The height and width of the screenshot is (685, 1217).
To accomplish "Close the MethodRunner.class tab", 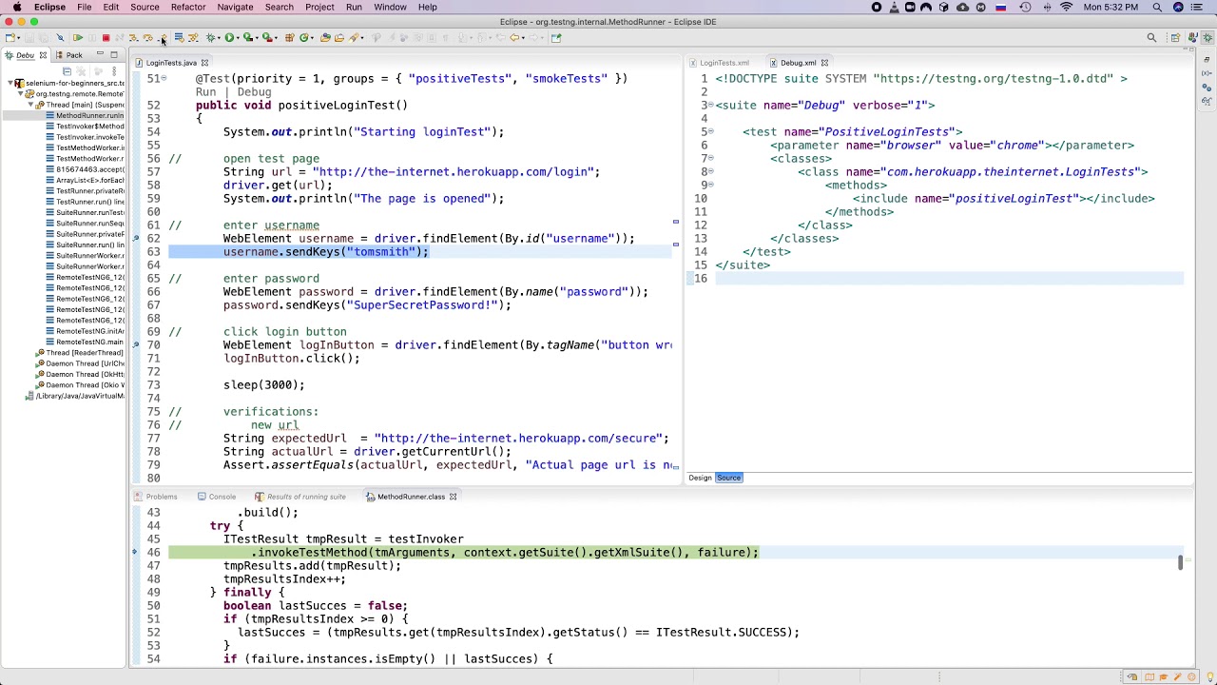I will pyautogui.click(x=453, y=497).
